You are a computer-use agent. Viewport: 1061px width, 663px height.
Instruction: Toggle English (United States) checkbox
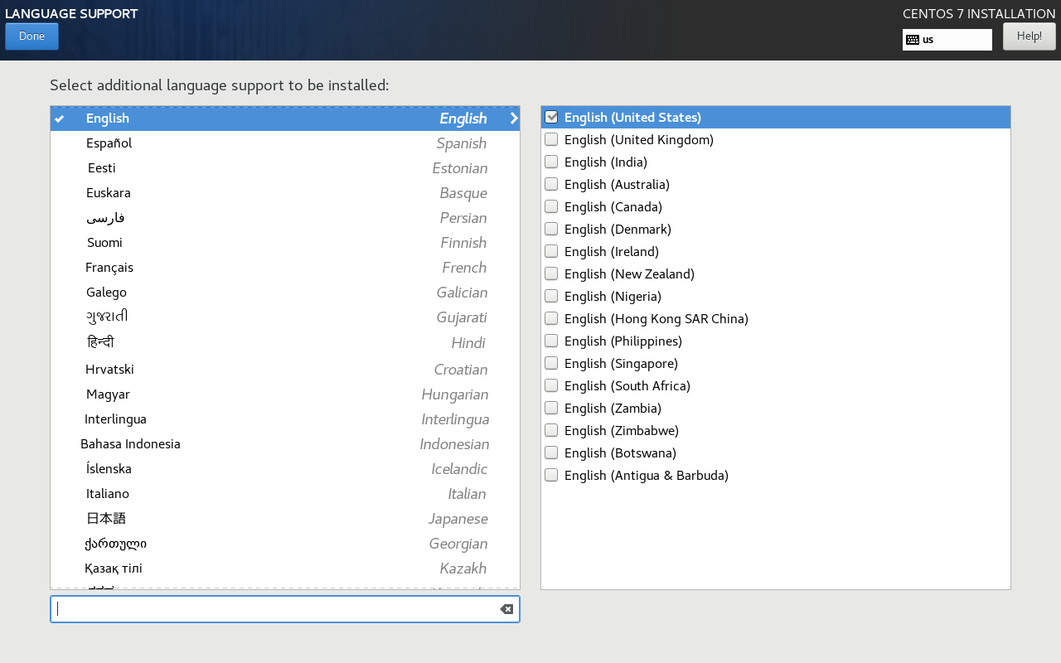[x=551, y=117]
